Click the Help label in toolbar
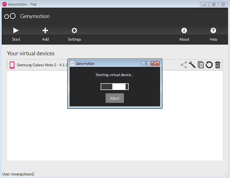 pos(213,39)
